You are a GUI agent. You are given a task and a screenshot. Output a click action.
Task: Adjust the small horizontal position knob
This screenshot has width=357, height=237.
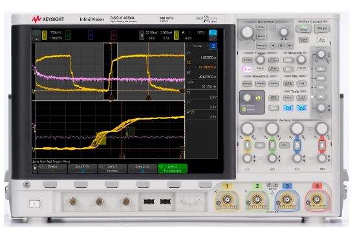coord(283,32)
